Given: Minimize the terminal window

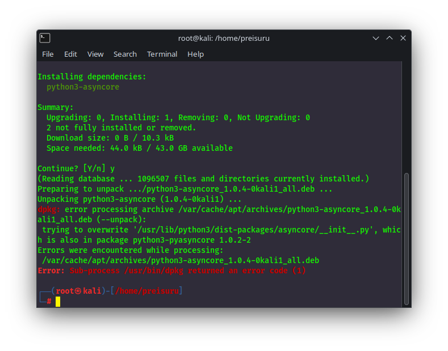Looking at the screenshot, I should [376, 38].
